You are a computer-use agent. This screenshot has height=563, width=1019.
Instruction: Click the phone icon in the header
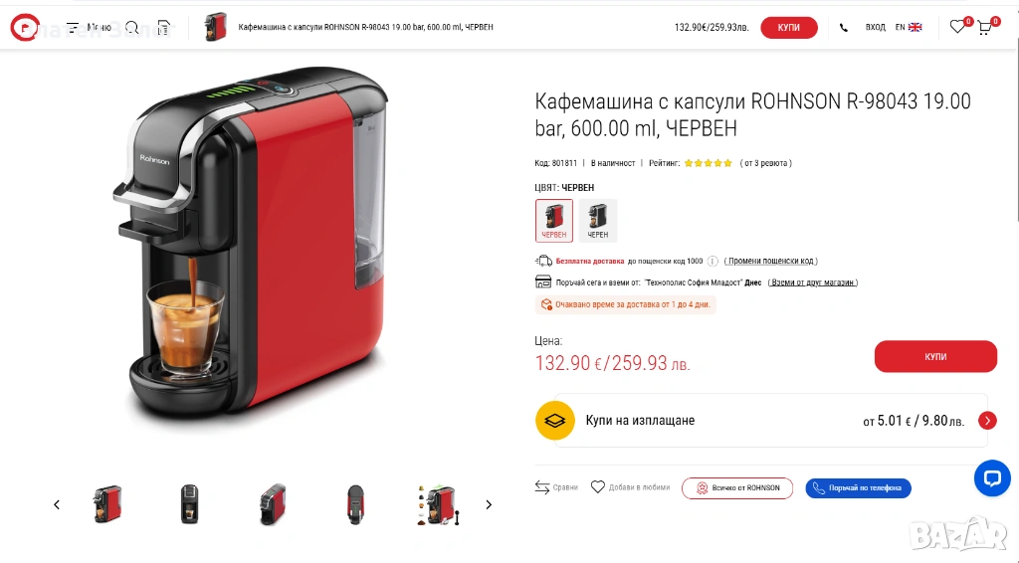coord(844,27)
